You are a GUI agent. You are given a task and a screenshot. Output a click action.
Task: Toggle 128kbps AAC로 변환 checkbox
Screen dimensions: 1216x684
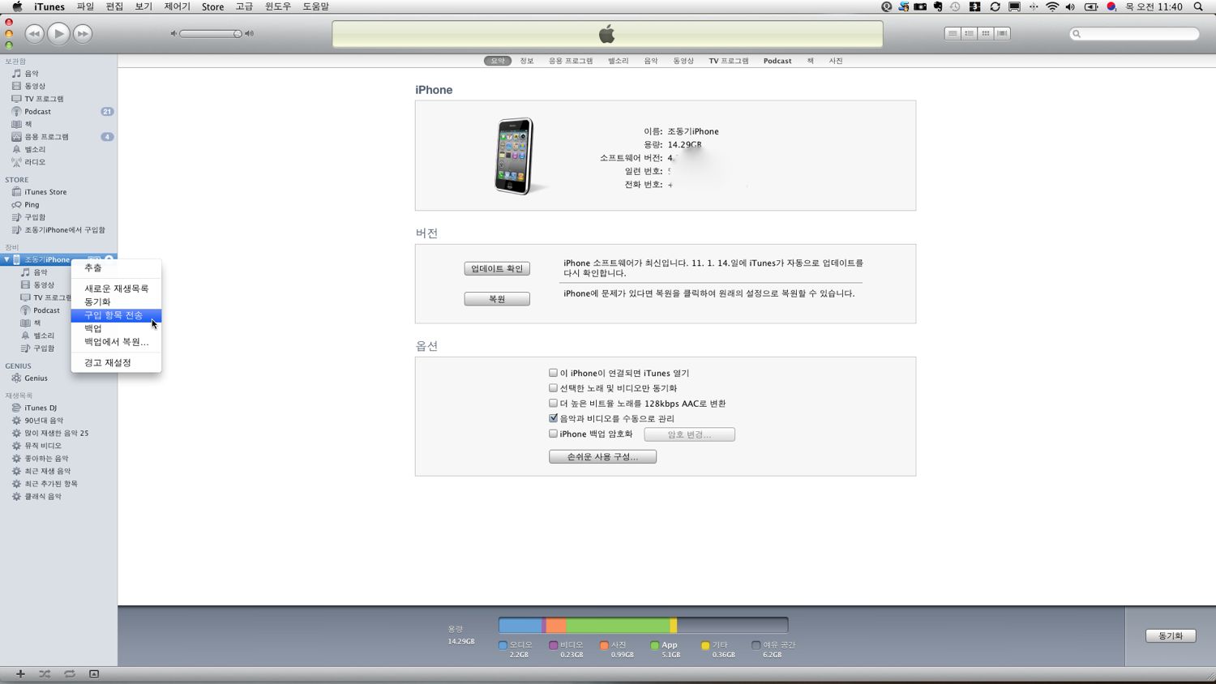pyautogui.click(x=553, y=403)
